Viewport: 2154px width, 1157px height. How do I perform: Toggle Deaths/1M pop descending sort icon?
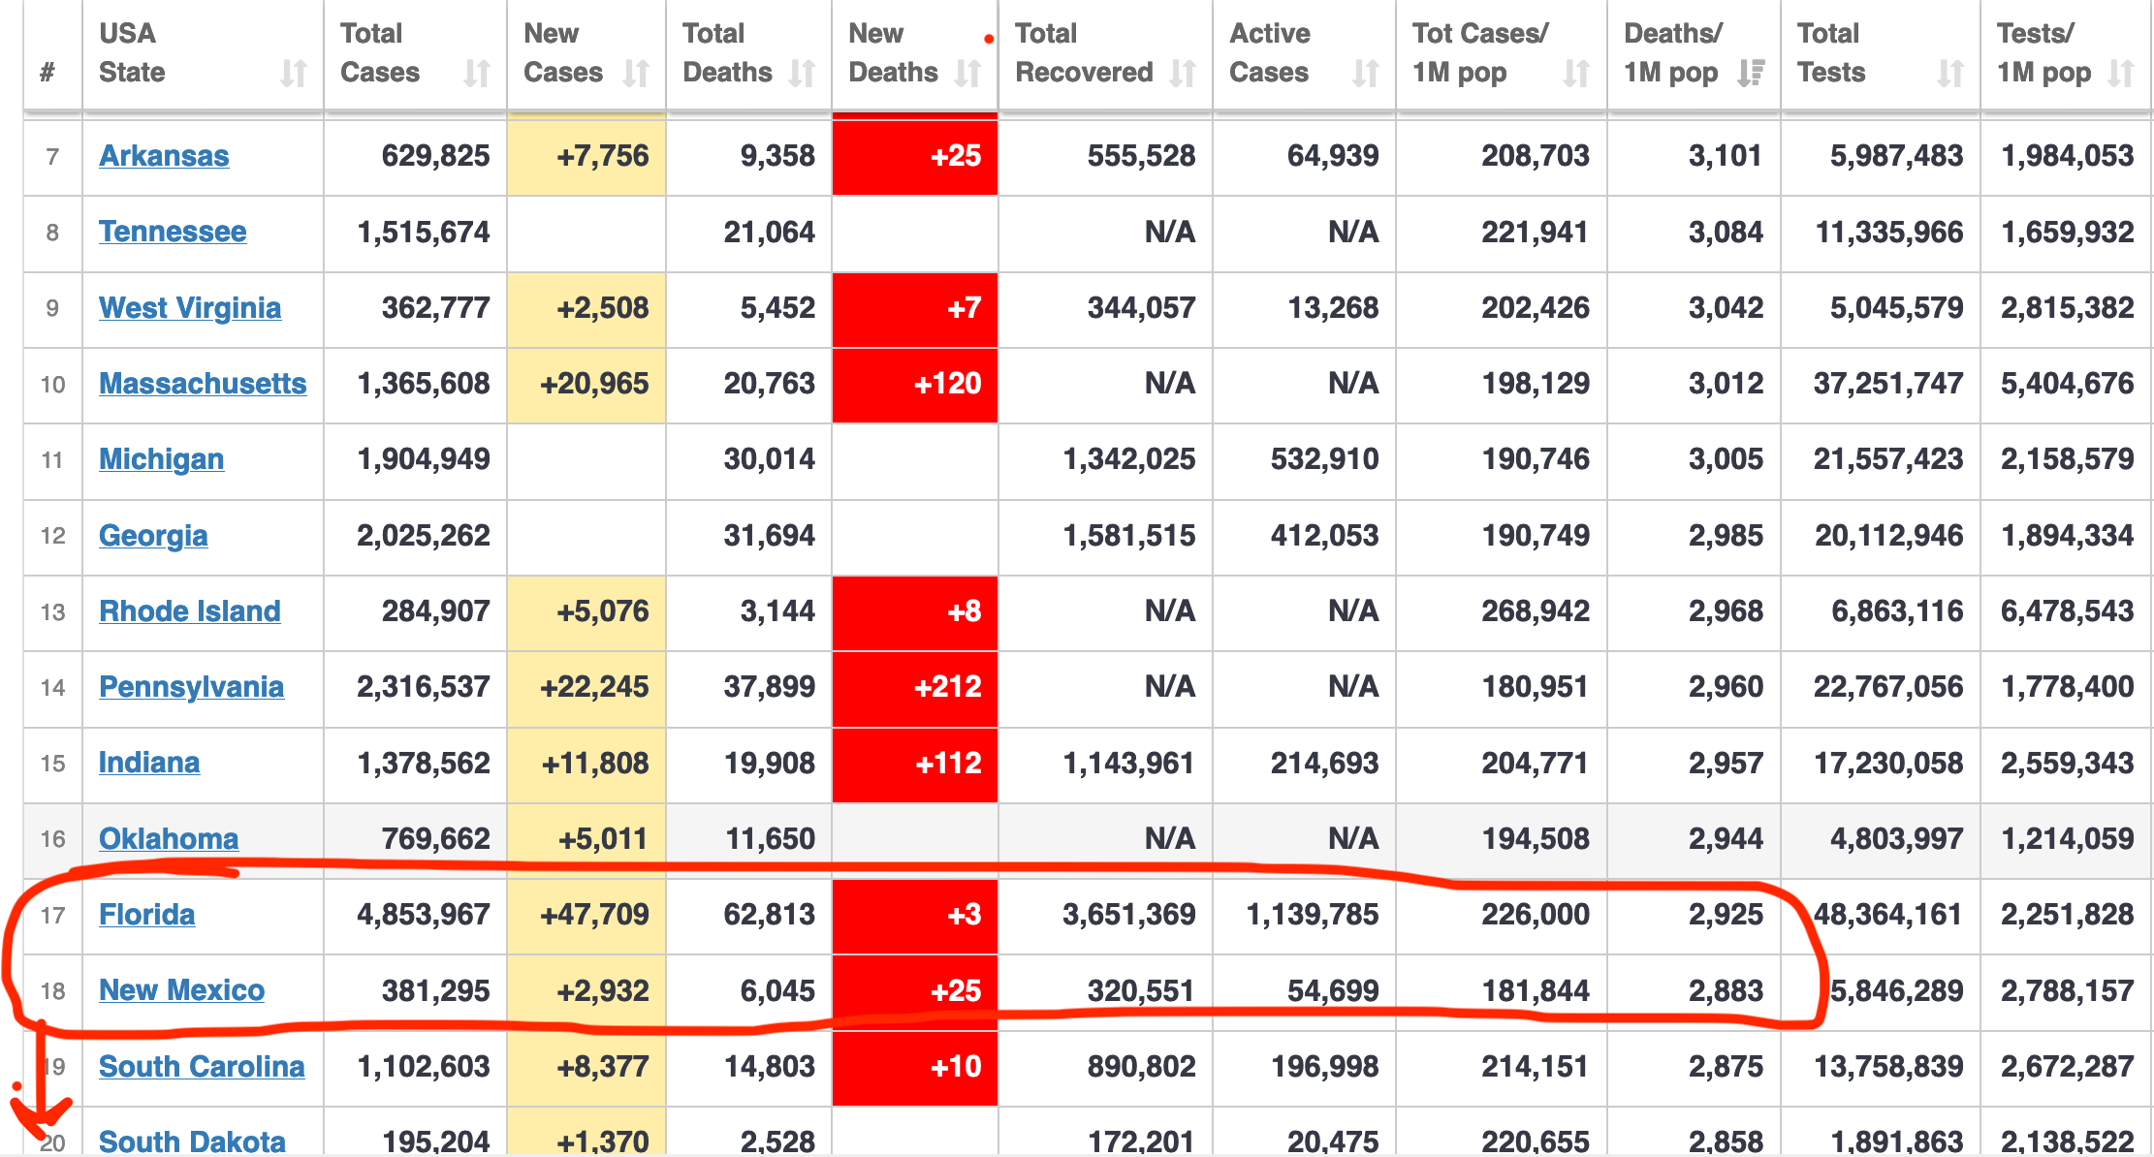click(x=1751, y=74)
